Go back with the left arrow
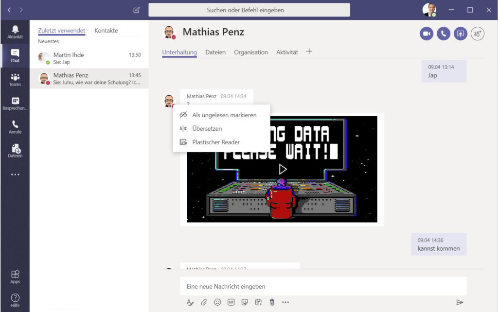Viewport: 498px width, 312px height. click(9, 10)
